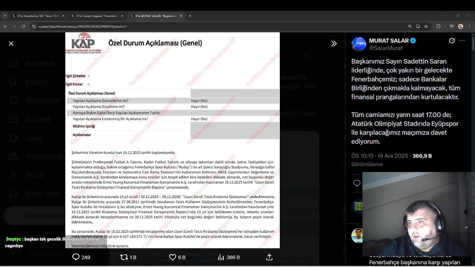Open the more options ellipsis on post

click(462, 41)
